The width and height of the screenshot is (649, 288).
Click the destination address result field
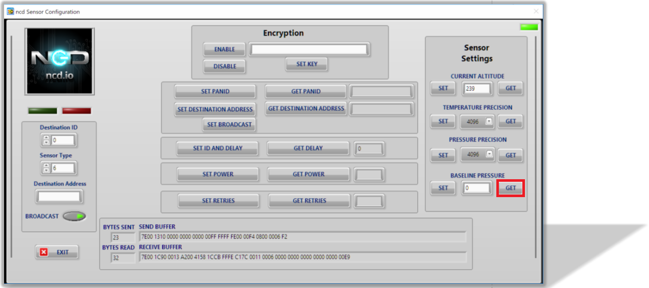tap(381, 109)
